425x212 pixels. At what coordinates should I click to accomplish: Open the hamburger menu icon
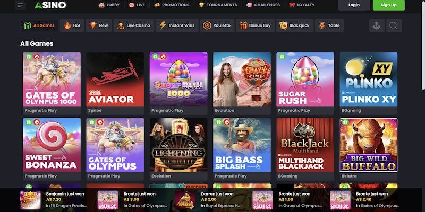pyautogui.click(x=20, y=5)
